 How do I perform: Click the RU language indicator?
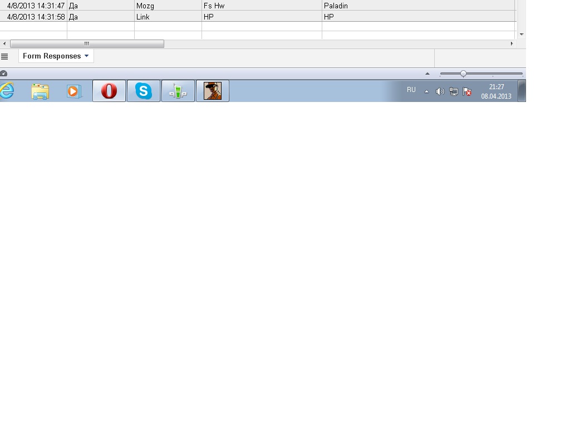411,90
